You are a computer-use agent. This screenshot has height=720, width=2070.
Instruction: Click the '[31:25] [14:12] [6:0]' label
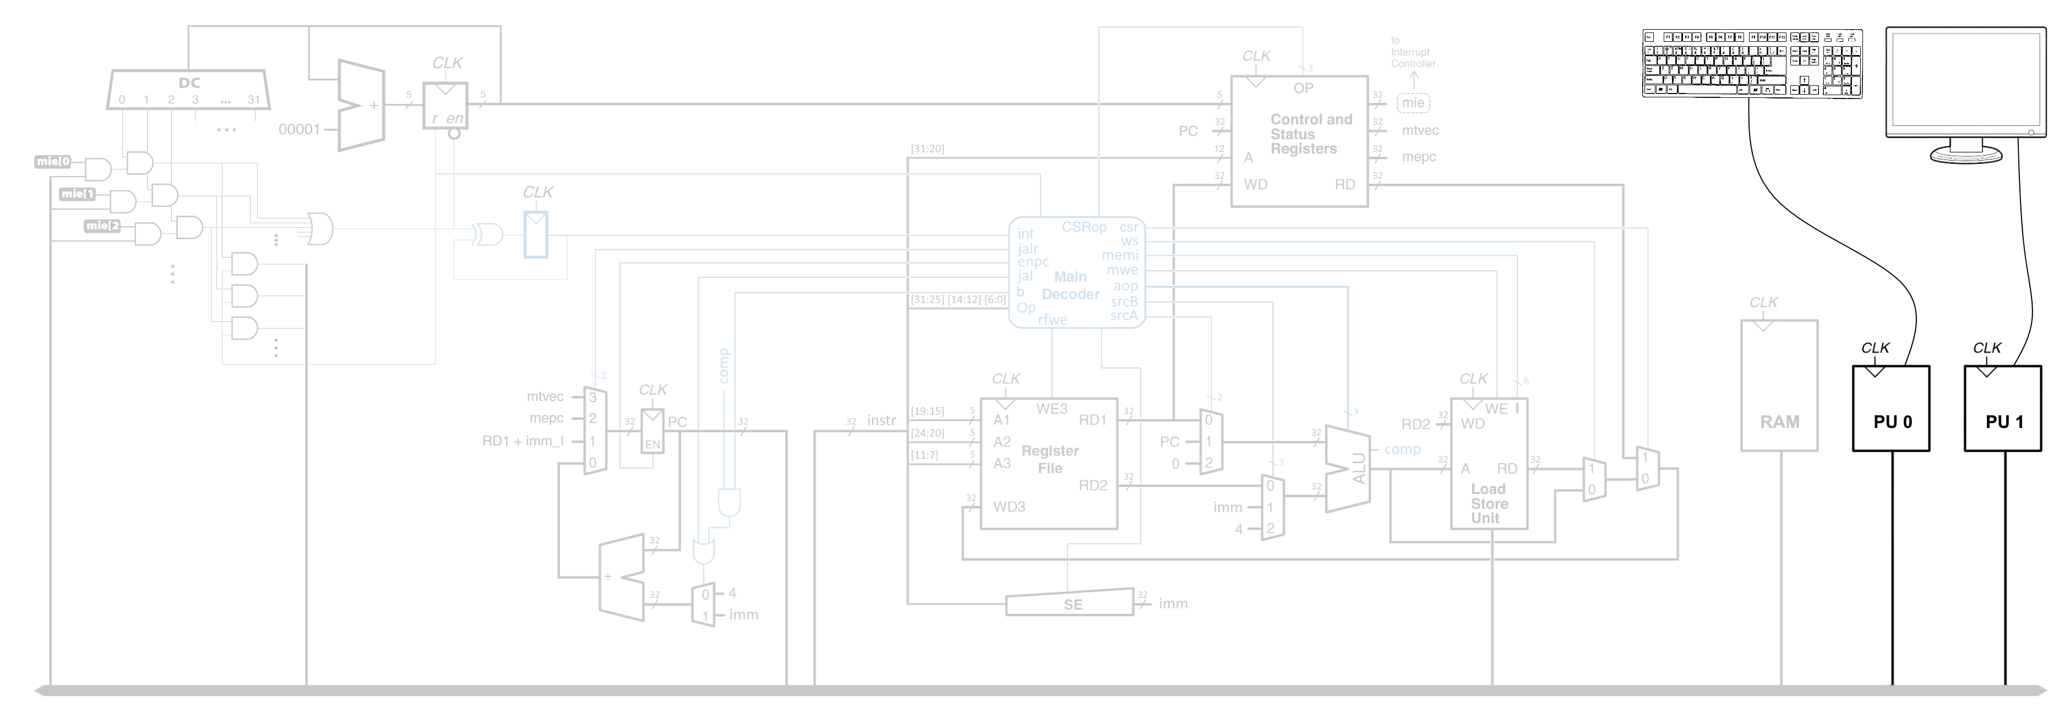click(958, 299)
